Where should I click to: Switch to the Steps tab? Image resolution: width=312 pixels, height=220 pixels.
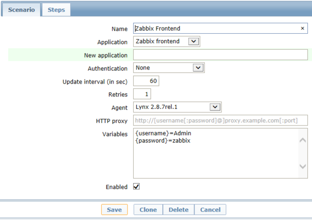pos(56,10)
